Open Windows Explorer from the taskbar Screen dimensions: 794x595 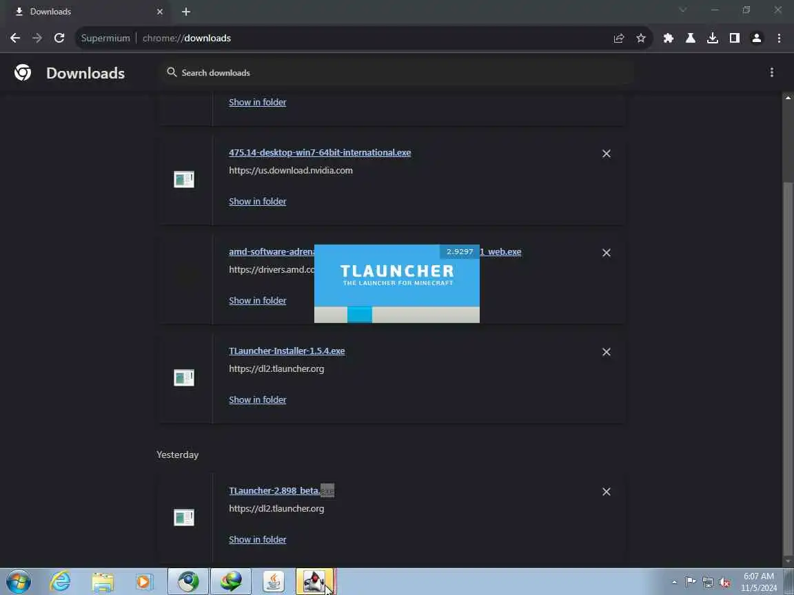(103, 581)
